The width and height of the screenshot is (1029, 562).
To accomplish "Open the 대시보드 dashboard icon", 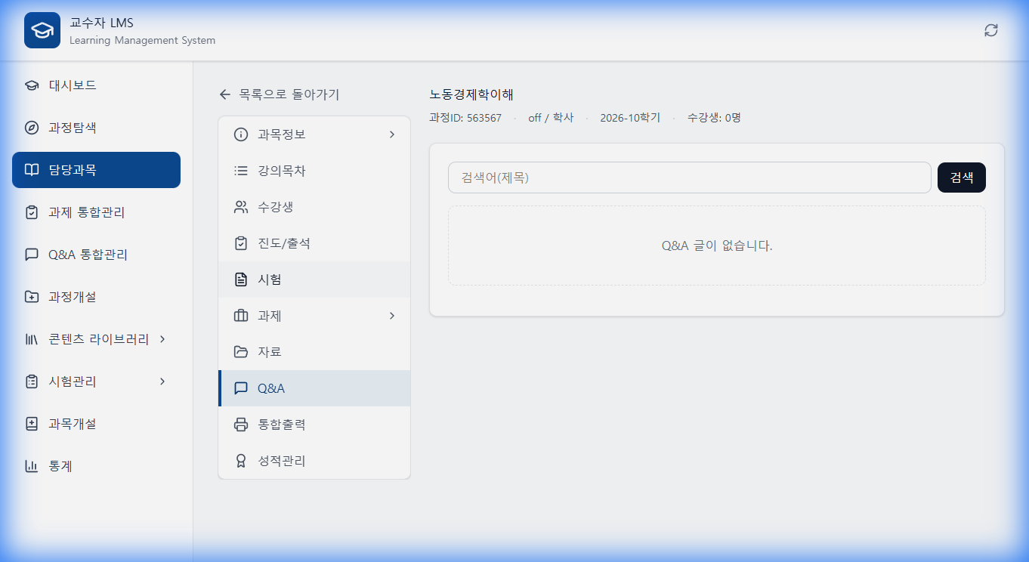I will (31, 85).
